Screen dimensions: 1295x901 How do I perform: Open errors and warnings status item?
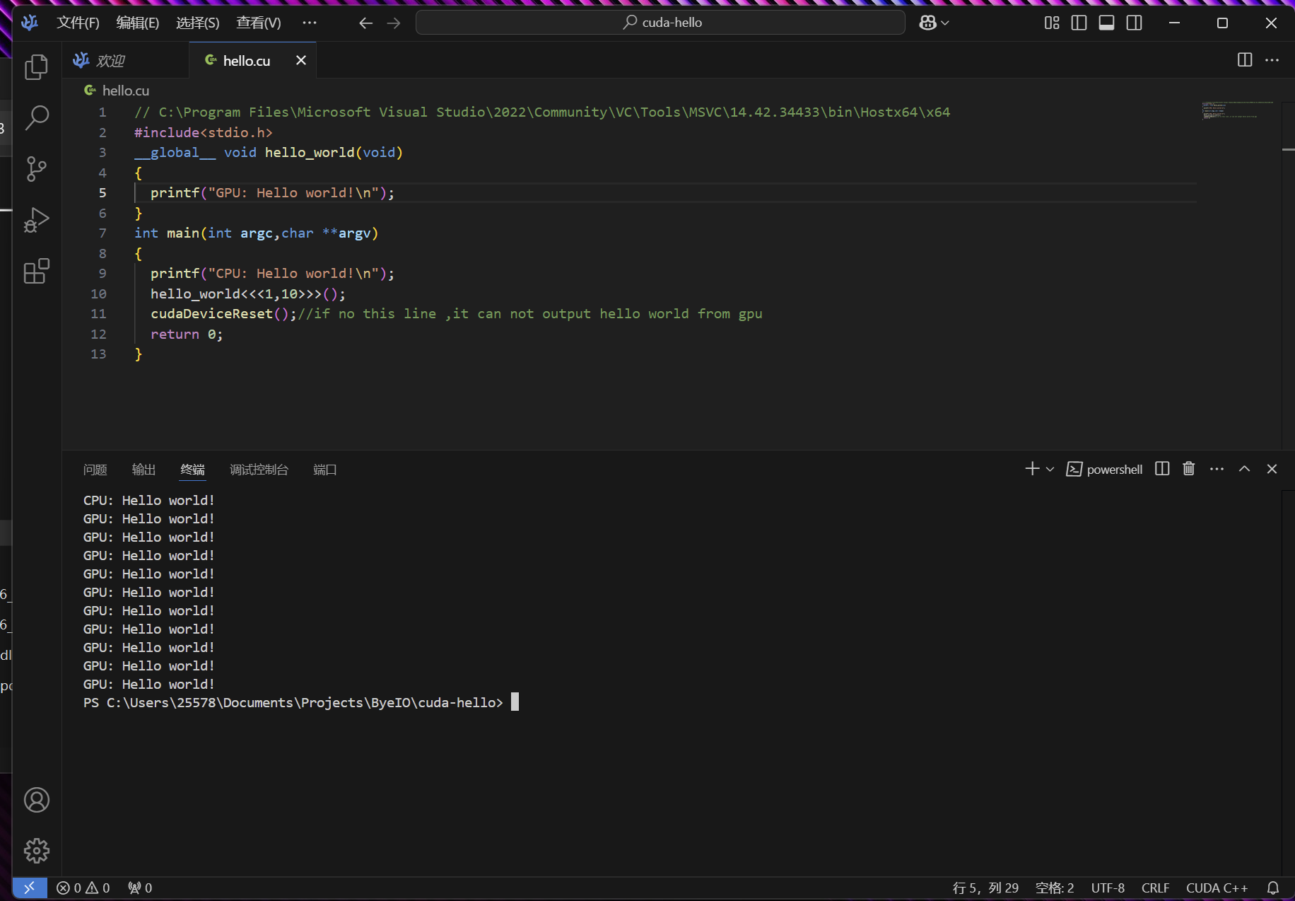[83, 888]
